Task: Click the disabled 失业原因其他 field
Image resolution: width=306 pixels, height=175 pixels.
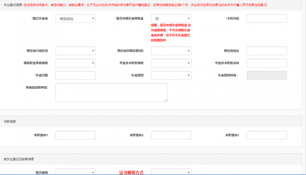Action: (267, 75)
